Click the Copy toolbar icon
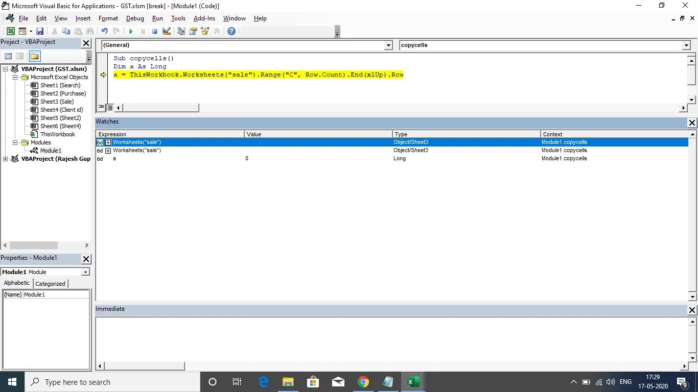This screenshot has width=698, height=392. [66, 31]
